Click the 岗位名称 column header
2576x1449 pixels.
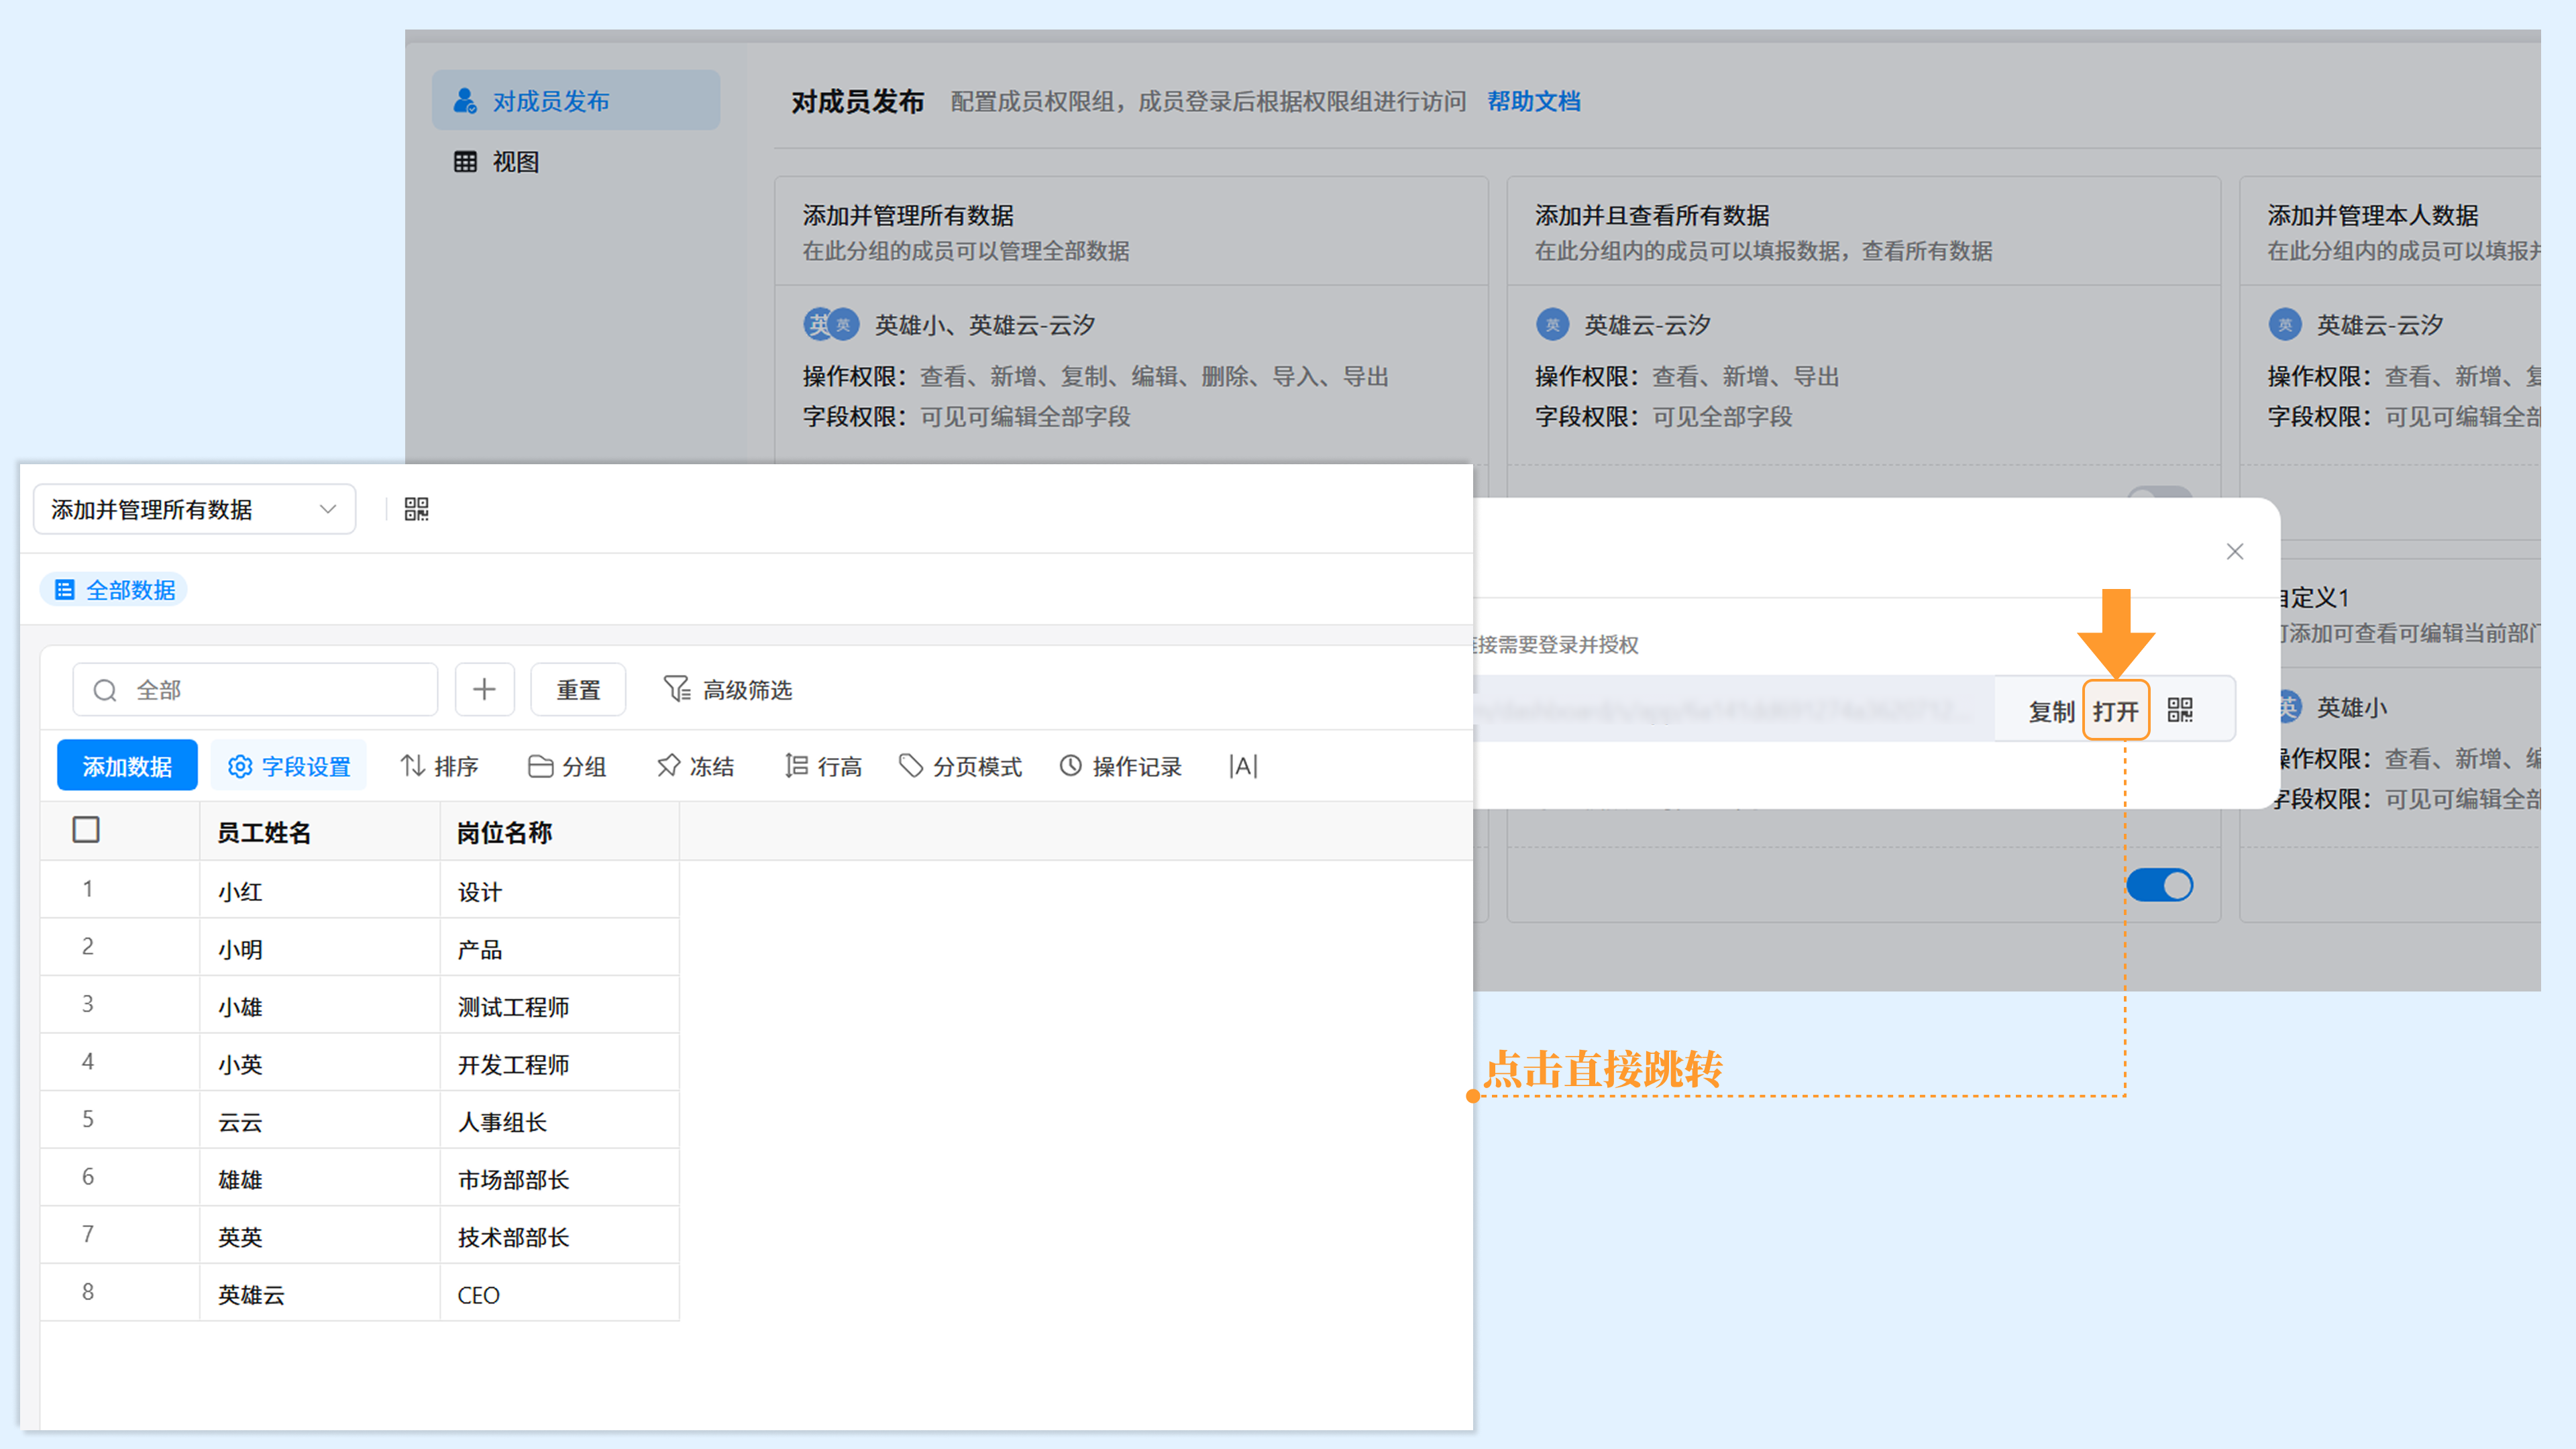(560, 832)
